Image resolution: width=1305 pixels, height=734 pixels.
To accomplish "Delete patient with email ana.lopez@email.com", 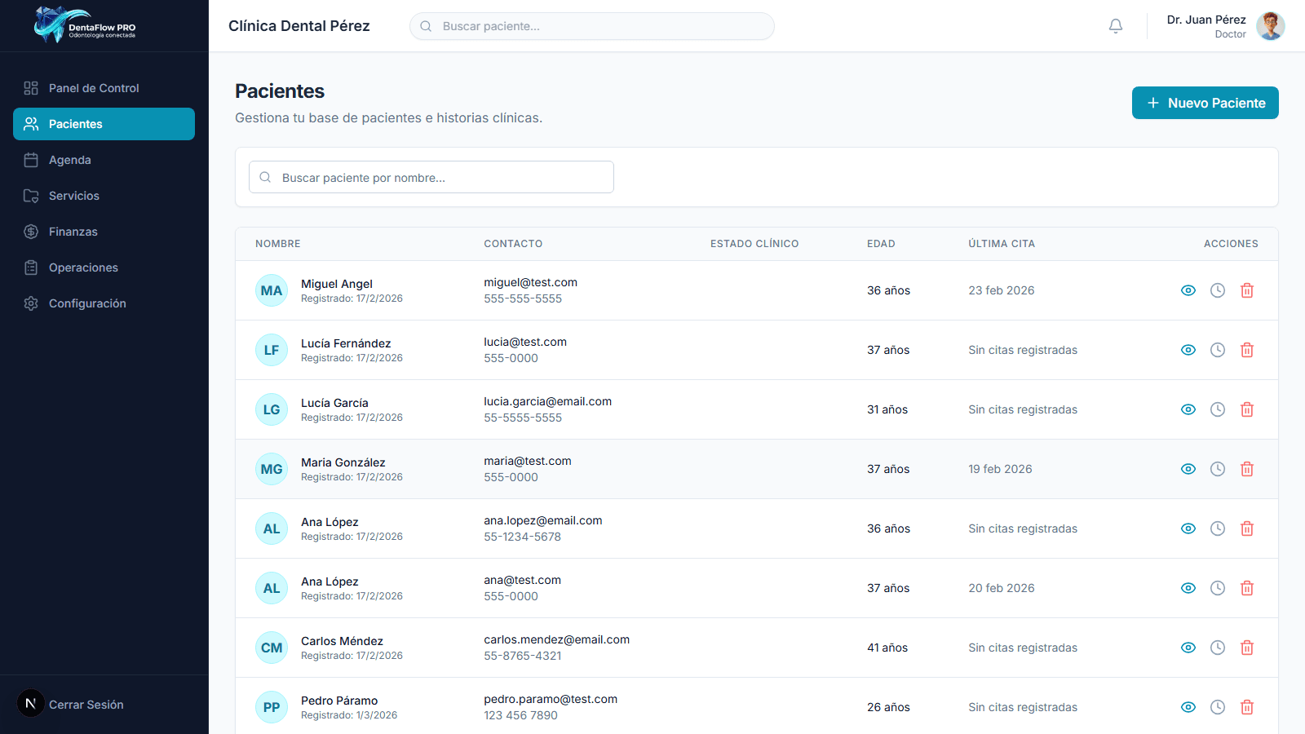I will click(x=1247, y=528).
